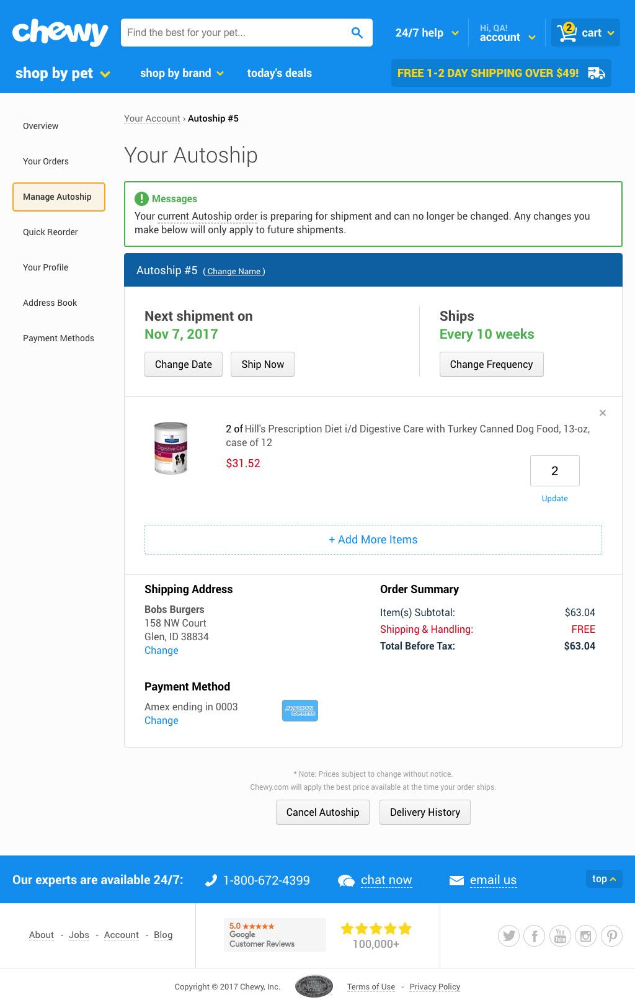This screenshot has height=1005, width=635.
Task: Expand the shop by brand dropdown
Action: point(182,73)
